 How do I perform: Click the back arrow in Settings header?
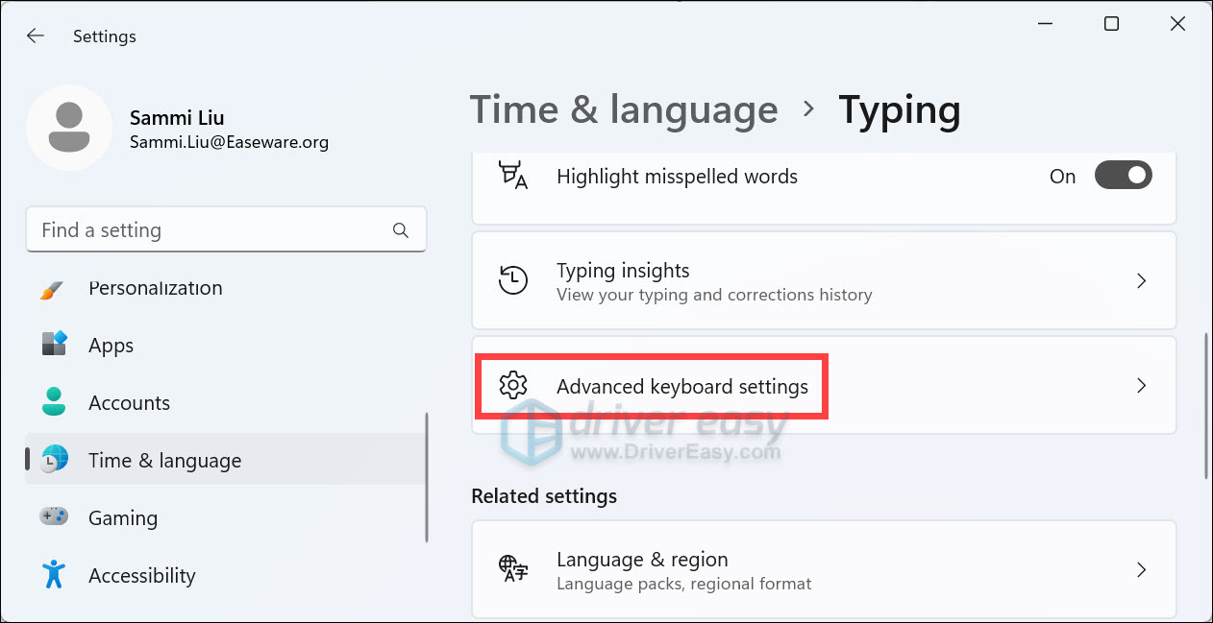point(36,36)
